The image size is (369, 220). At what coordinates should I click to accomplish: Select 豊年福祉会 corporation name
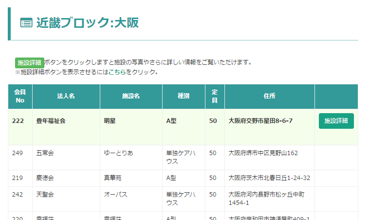pos(51,121)
